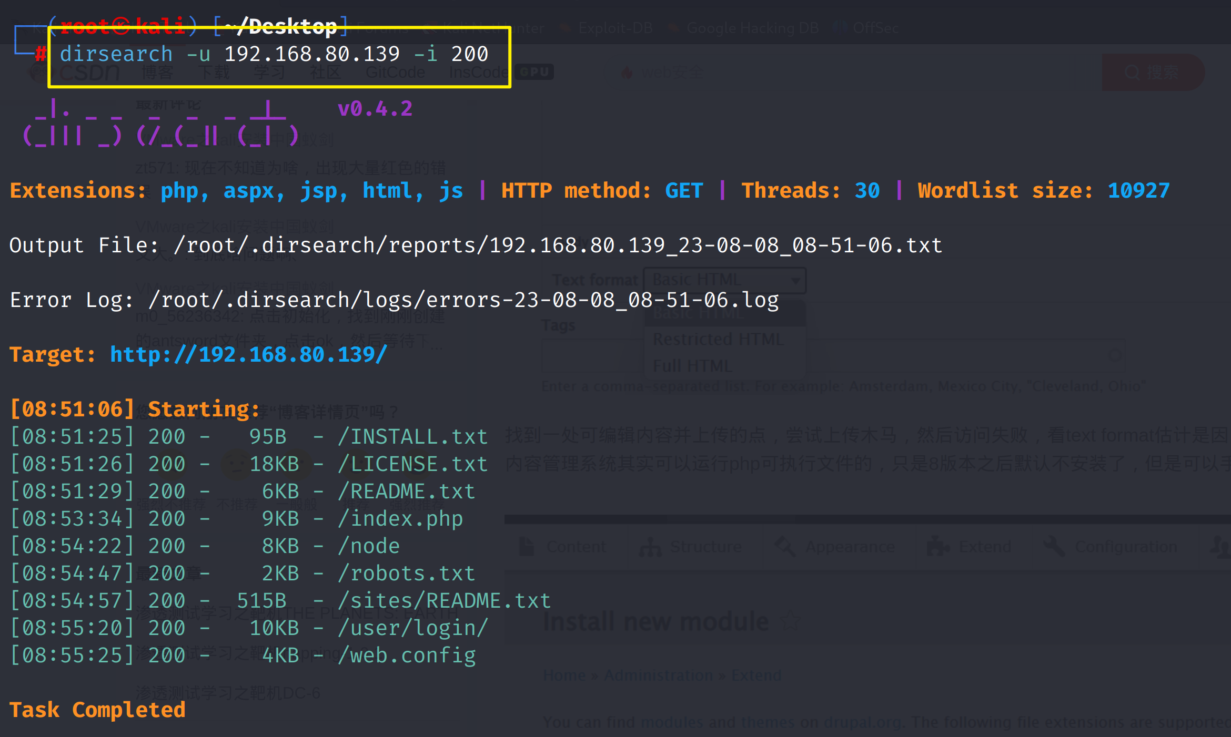The width and height of the screenshot is (1231, 737).
Task: Open Configuration tab in Drupal toolbar
Action: point(1111,547)
